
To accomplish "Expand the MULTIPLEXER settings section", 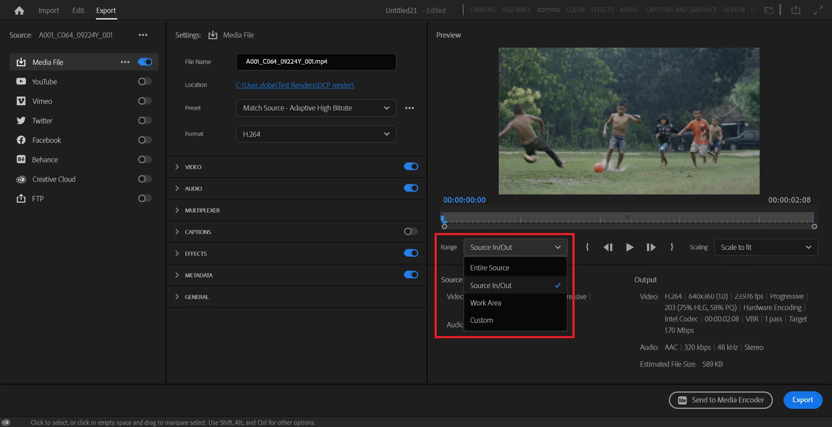I will point(177,210).
